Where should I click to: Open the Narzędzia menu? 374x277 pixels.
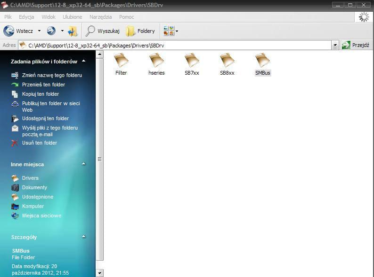click(x=100, y=17)
